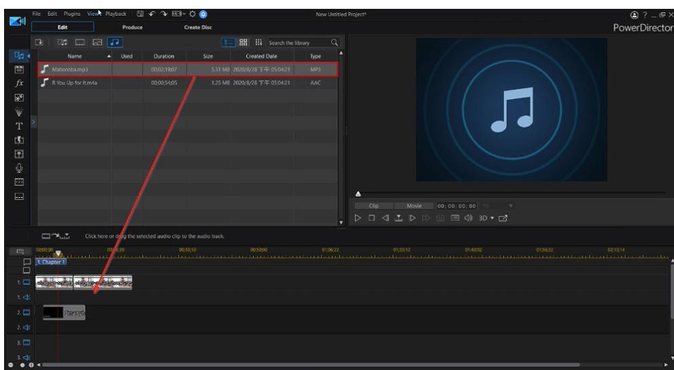Viewport: 674px width, 370px height.
Task: Undock the preview window
Action: click(x=503, y=218)
